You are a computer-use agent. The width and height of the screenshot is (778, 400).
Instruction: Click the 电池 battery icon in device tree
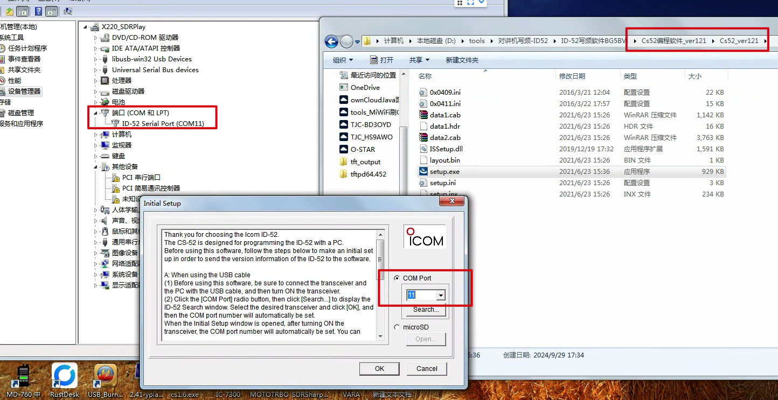click(105, 102)
